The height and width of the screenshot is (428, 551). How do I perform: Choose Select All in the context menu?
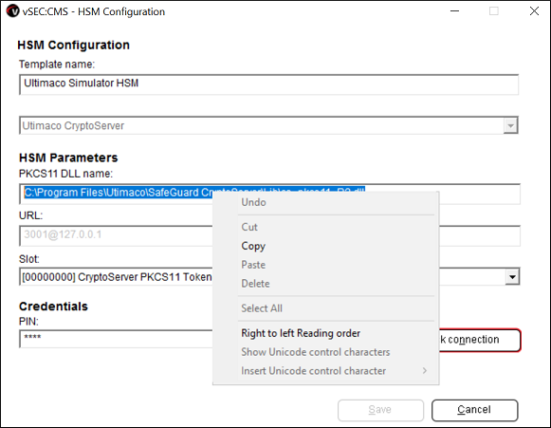click(325, 308)
